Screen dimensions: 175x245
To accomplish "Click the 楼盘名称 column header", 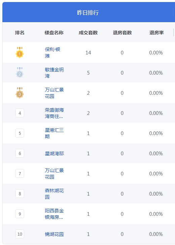I will pos(54,33).
